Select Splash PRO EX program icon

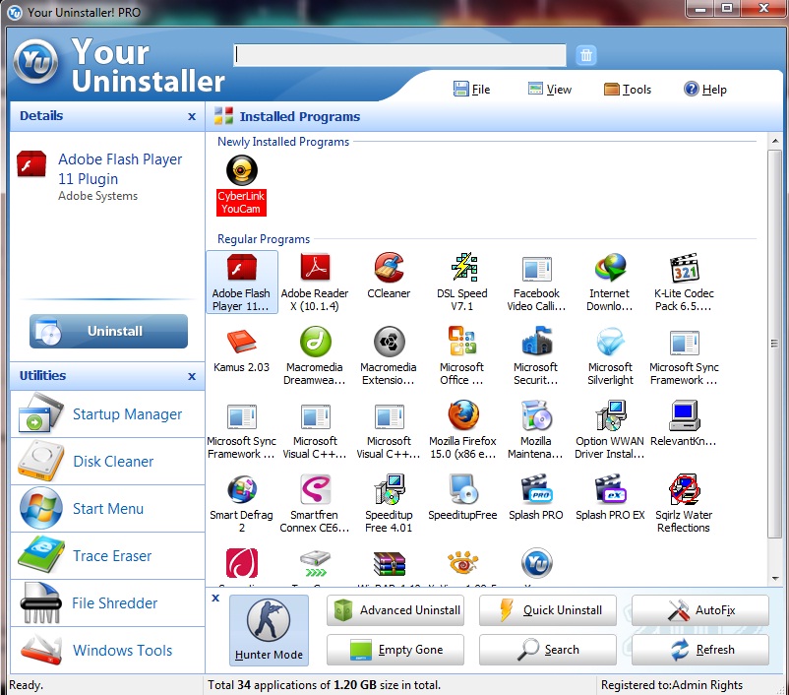click(610, 489)
